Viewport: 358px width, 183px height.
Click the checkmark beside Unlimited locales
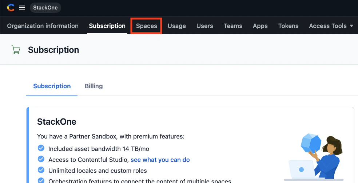click(41, 170)
